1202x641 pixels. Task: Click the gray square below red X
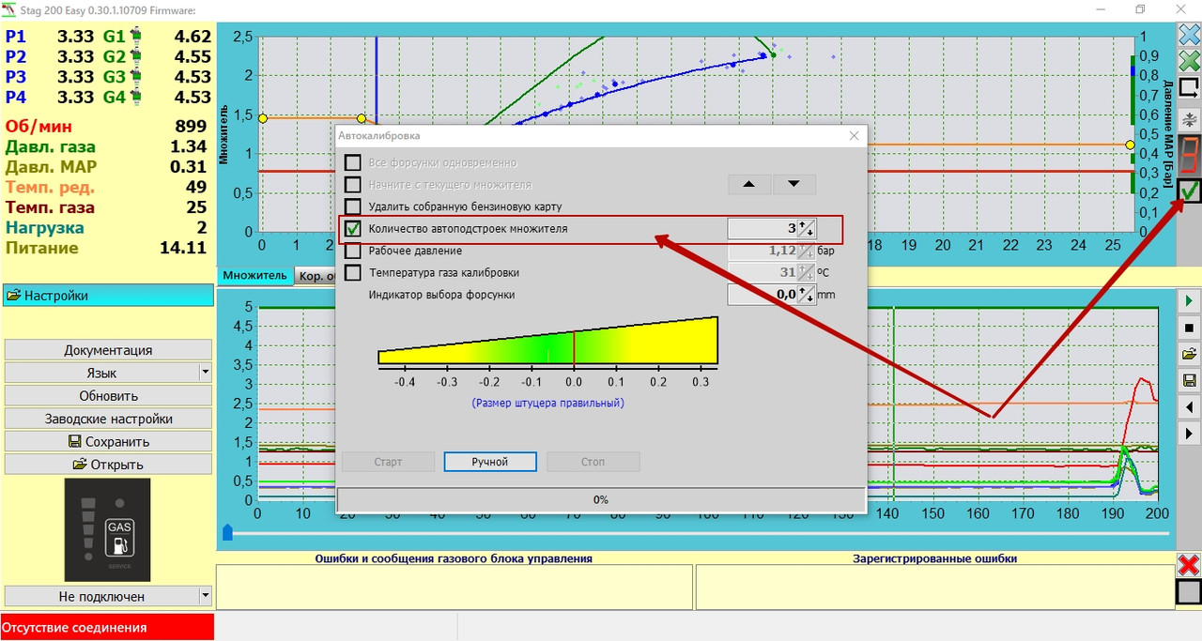[x=1189, y=591]
